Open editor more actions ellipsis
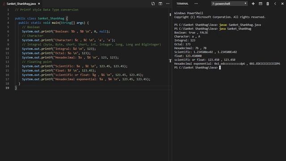This screenshot has height=161, width=286. pyautogui.click(x=168, y=4)
